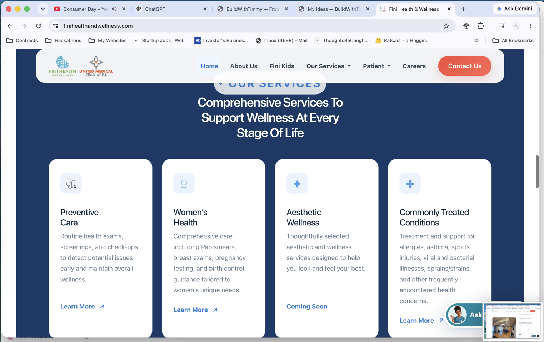Switch to My Ideas — BuildWithTimmy tab
Screen dimensions: 544x342
point(334,9)
